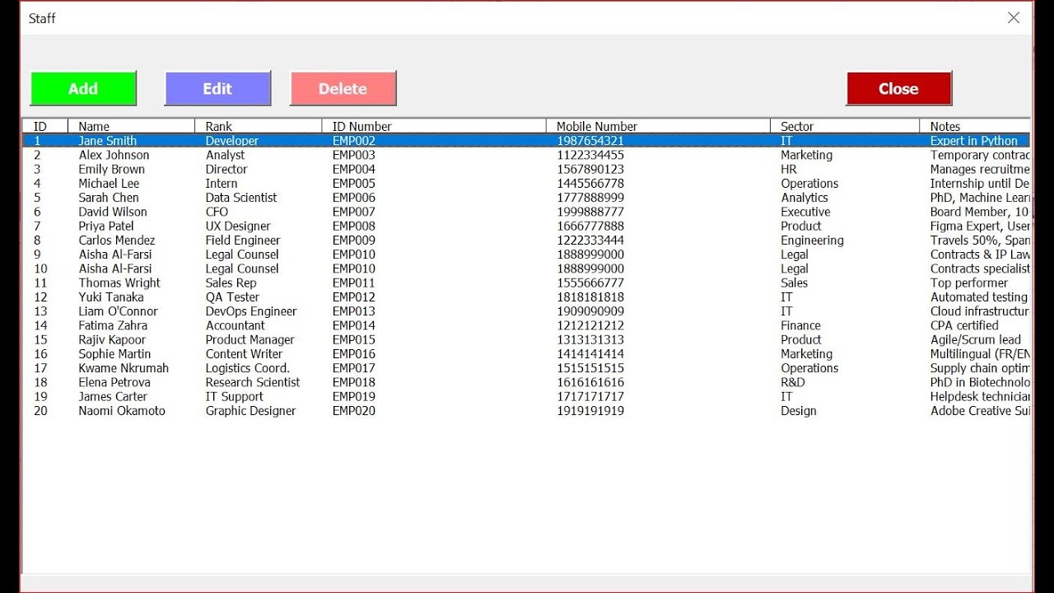Select Rajiv Kapoor in the list
Viewport: 1054px width, 593px height.
(526, 339)
